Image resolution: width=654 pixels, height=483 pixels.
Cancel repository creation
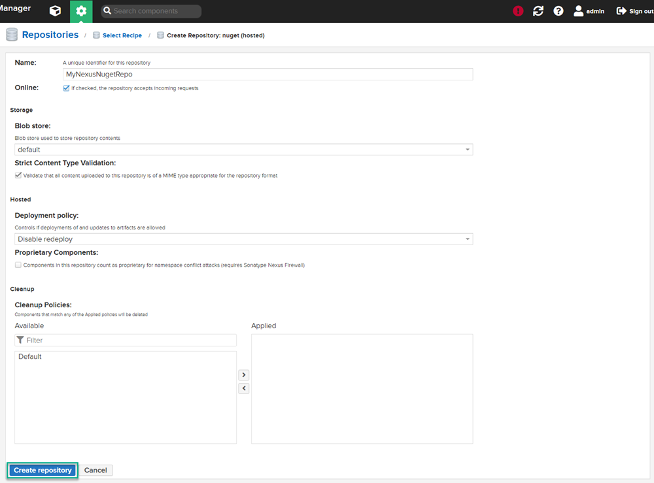(x=95, y=470)
